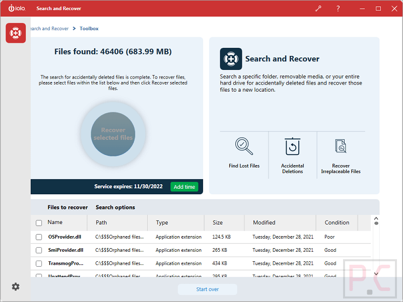Sort file list by Type column
The image size is (403, 302).
tap(162, 222)
